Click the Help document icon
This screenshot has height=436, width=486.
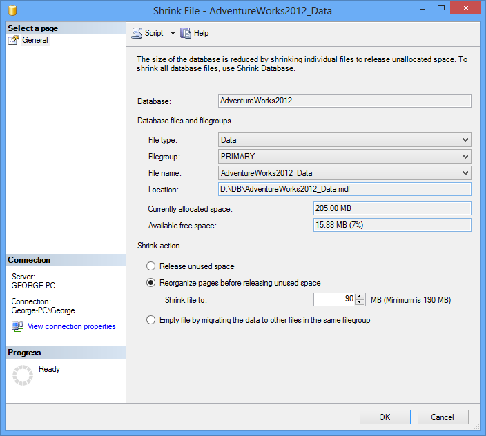tap(186, 33)
